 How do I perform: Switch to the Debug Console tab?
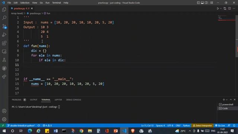(74, 100)
